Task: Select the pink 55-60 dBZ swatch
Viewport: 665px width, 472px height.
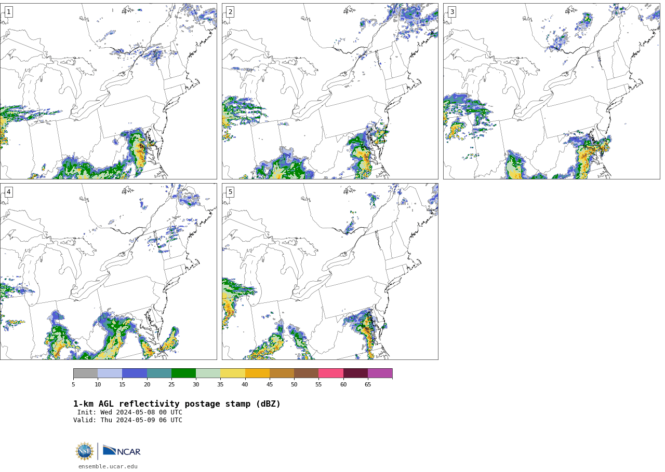Action: (x=331, y=373)
